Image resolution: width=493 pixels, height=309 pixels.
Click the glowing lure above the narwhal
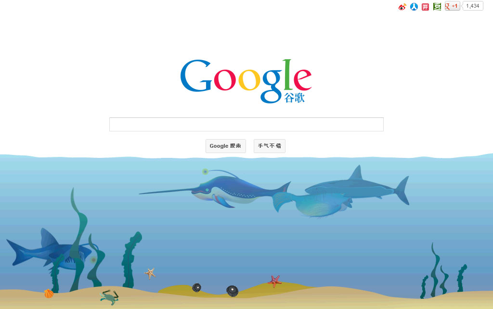[x=205, y=172]
